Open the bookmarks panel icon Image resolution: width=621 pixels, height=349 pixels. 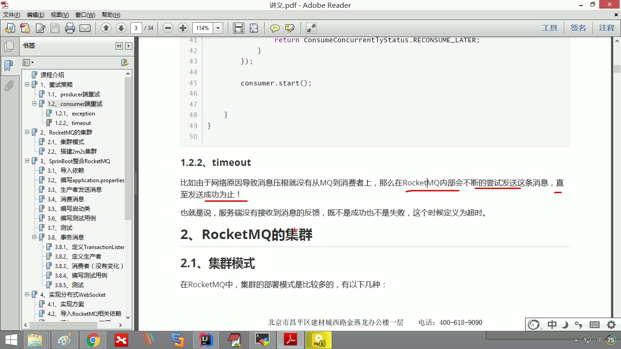[x=9, y=65]
